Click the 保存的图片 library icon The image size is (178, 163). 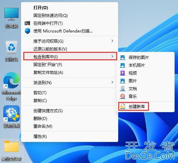[123, 57]
